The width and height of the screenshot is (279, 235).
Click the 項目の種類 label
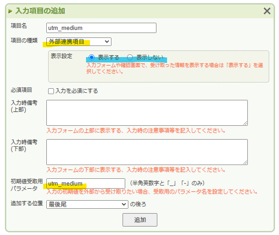[x=24, y=41]
